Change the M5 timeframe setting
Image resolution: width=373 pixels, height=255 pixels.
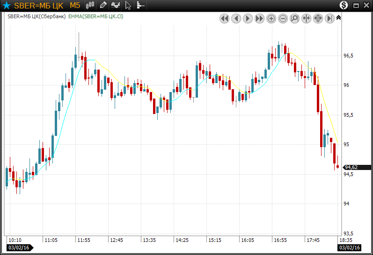point(75,6)
